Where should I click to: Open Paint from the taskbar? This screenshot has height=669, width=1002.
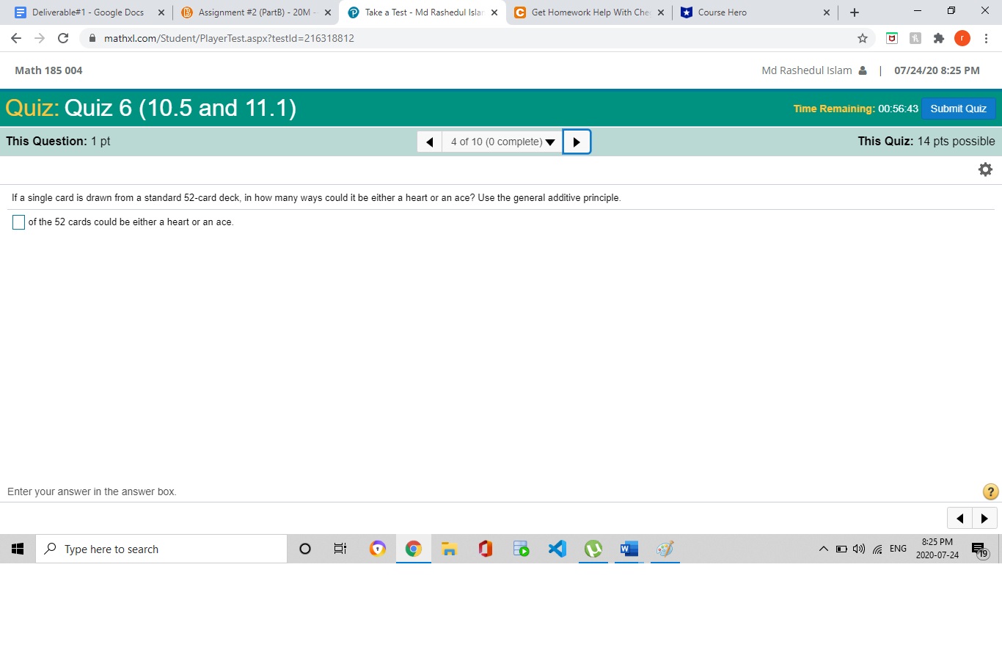tap(665, 548)
